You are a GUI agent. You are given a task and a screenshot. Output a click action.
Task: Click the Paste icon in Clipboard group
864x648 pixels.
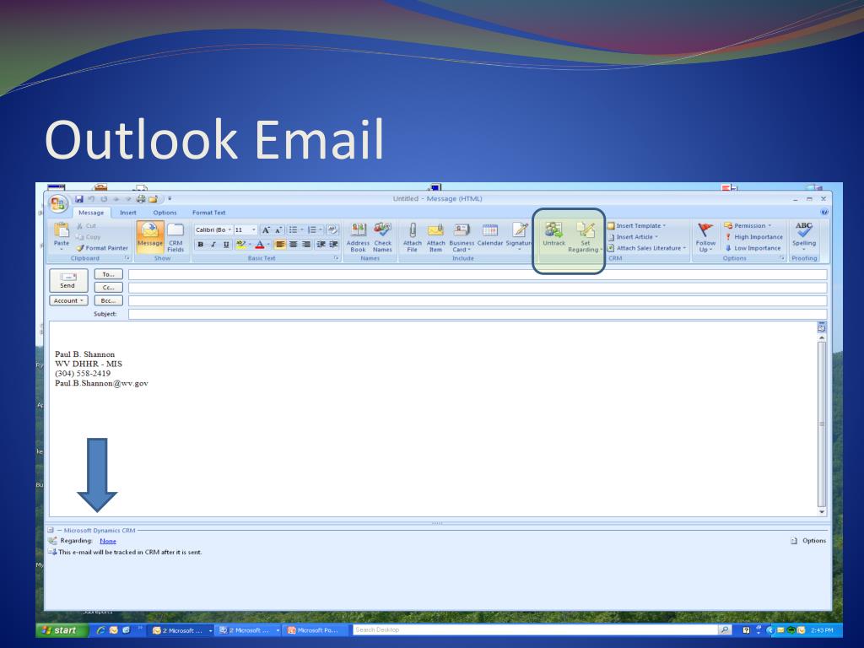61,236
